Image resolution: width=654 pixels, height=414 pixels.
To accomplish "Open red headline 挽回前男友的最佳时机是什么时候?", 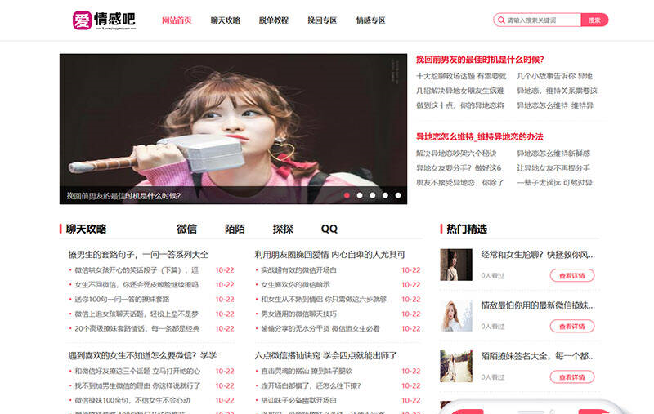I will [x=480, y=60].
